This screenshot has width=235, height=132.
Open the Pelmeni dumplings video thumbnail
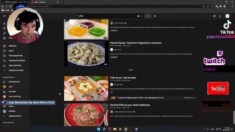(x=86, y=54)
